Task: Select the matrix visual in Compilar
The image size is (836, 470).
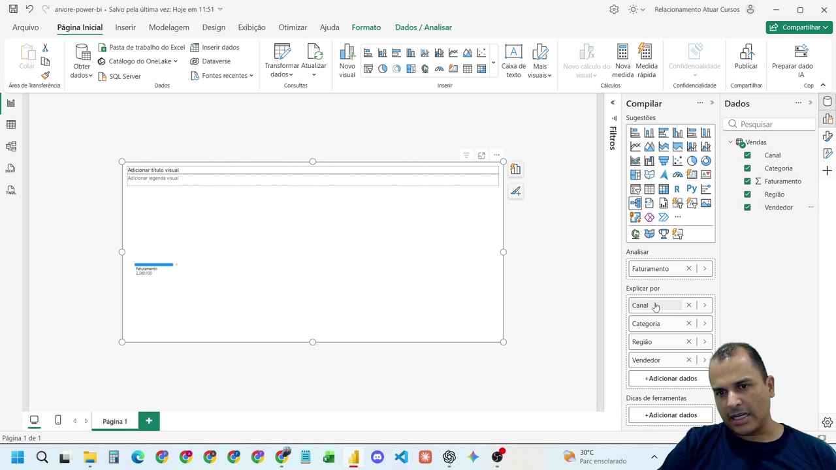Action: click(x=664, y=189)
